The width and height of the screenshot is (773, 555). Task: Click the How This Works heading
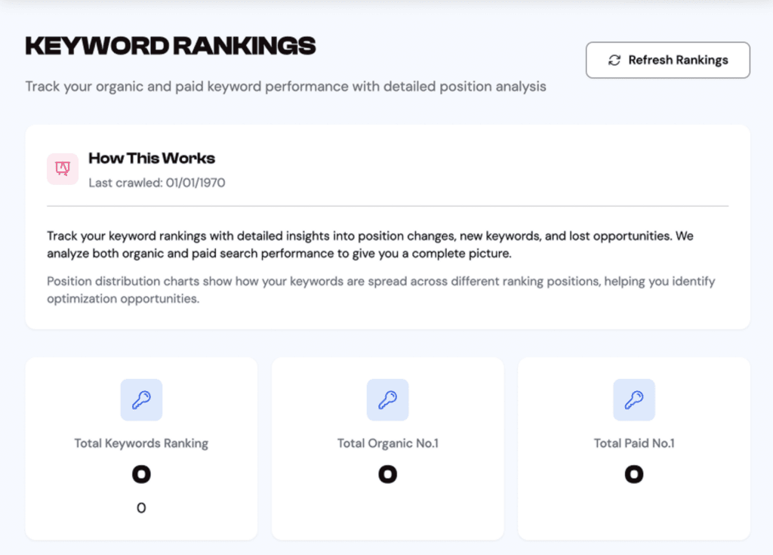click(x=151, y=159)
